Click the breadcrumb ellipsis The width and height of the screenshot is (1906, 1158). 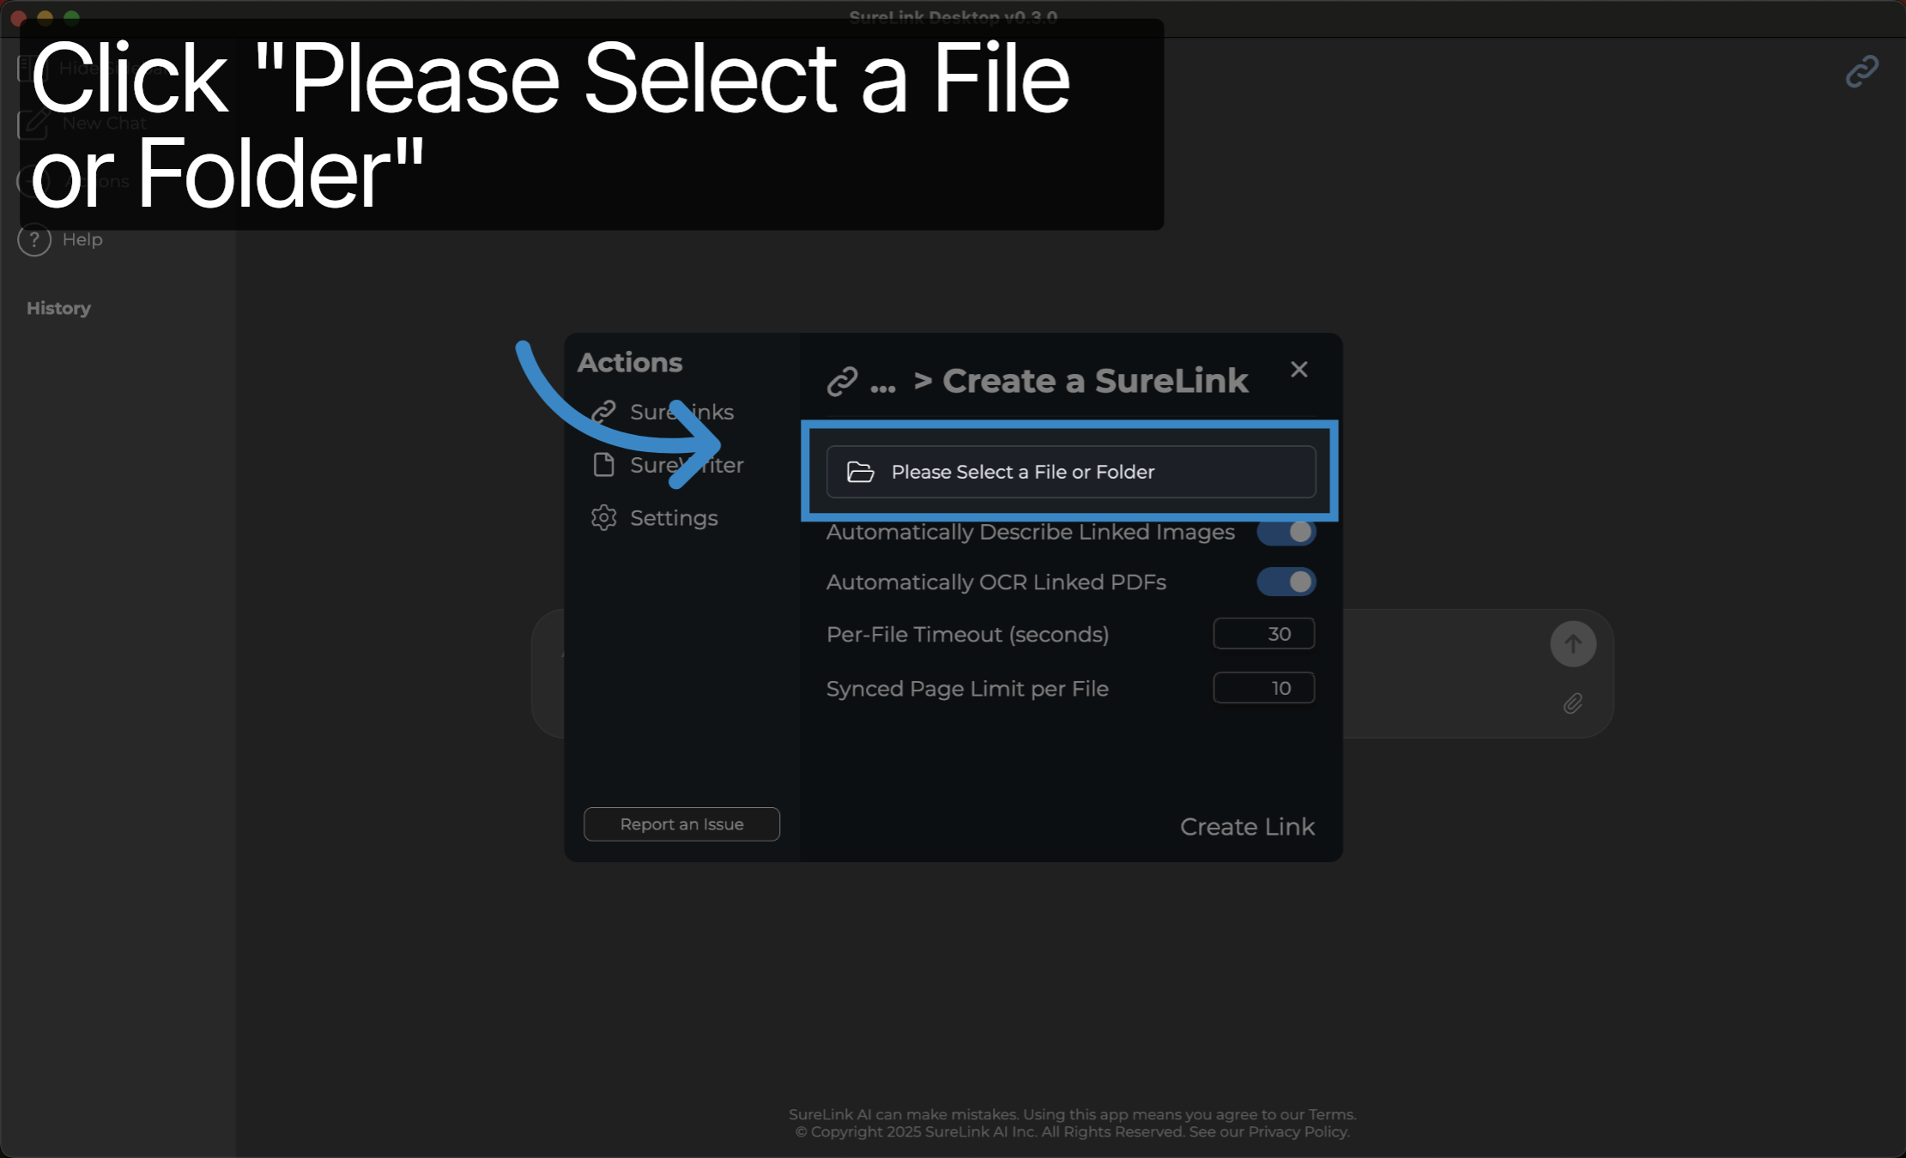[x=882, y=388]
